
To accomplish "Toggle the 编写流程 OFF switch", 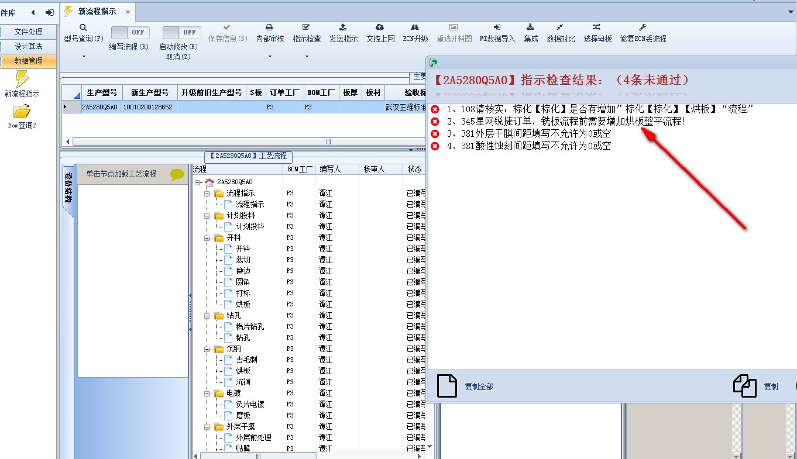I will point(130,33).
